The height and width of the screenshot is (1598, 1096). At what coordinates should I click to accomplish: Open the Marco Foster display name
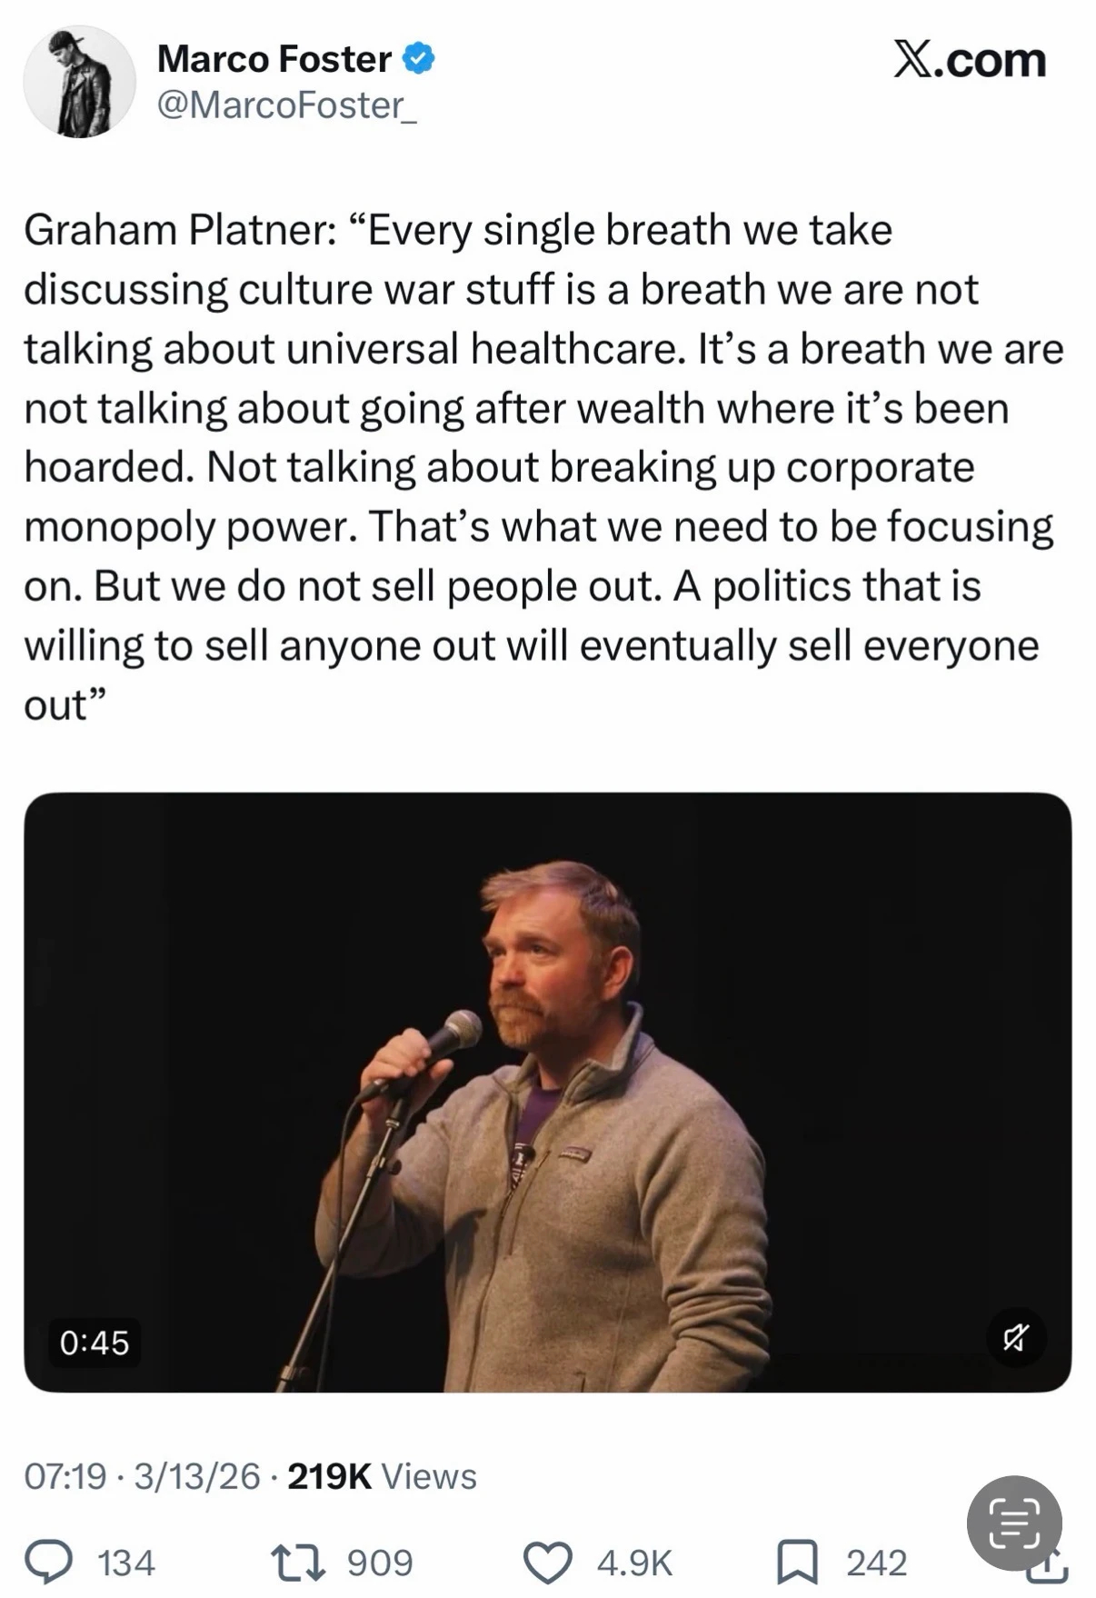[274, 60]
